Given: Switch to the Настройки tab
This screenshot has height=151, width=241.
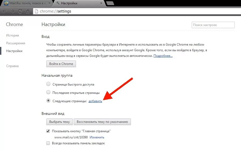Looking at the screenshot, I should pyautogui.click(x=79, y=3).
